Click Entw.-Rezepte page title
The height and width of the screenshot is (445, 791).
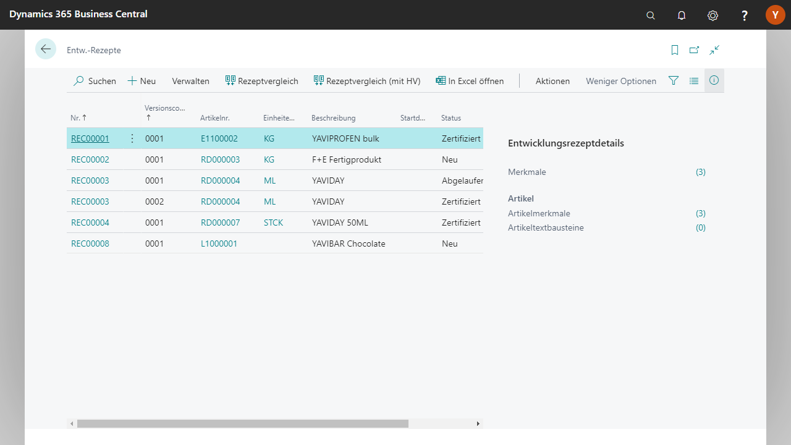[x=94, y=50]
